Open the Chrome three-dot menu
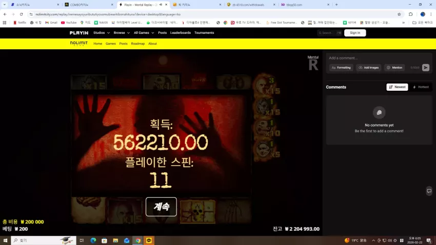Screen dimensions: 436x245 point(431,14)
